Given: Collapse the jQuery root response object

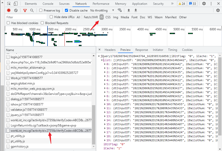Looking at the screenshot, I should click(x=99, y=56).
